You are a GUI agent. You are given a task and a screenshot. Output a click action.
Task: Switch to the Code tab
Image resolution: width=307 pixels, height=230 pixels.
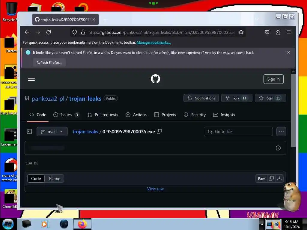tap(38, 115)
